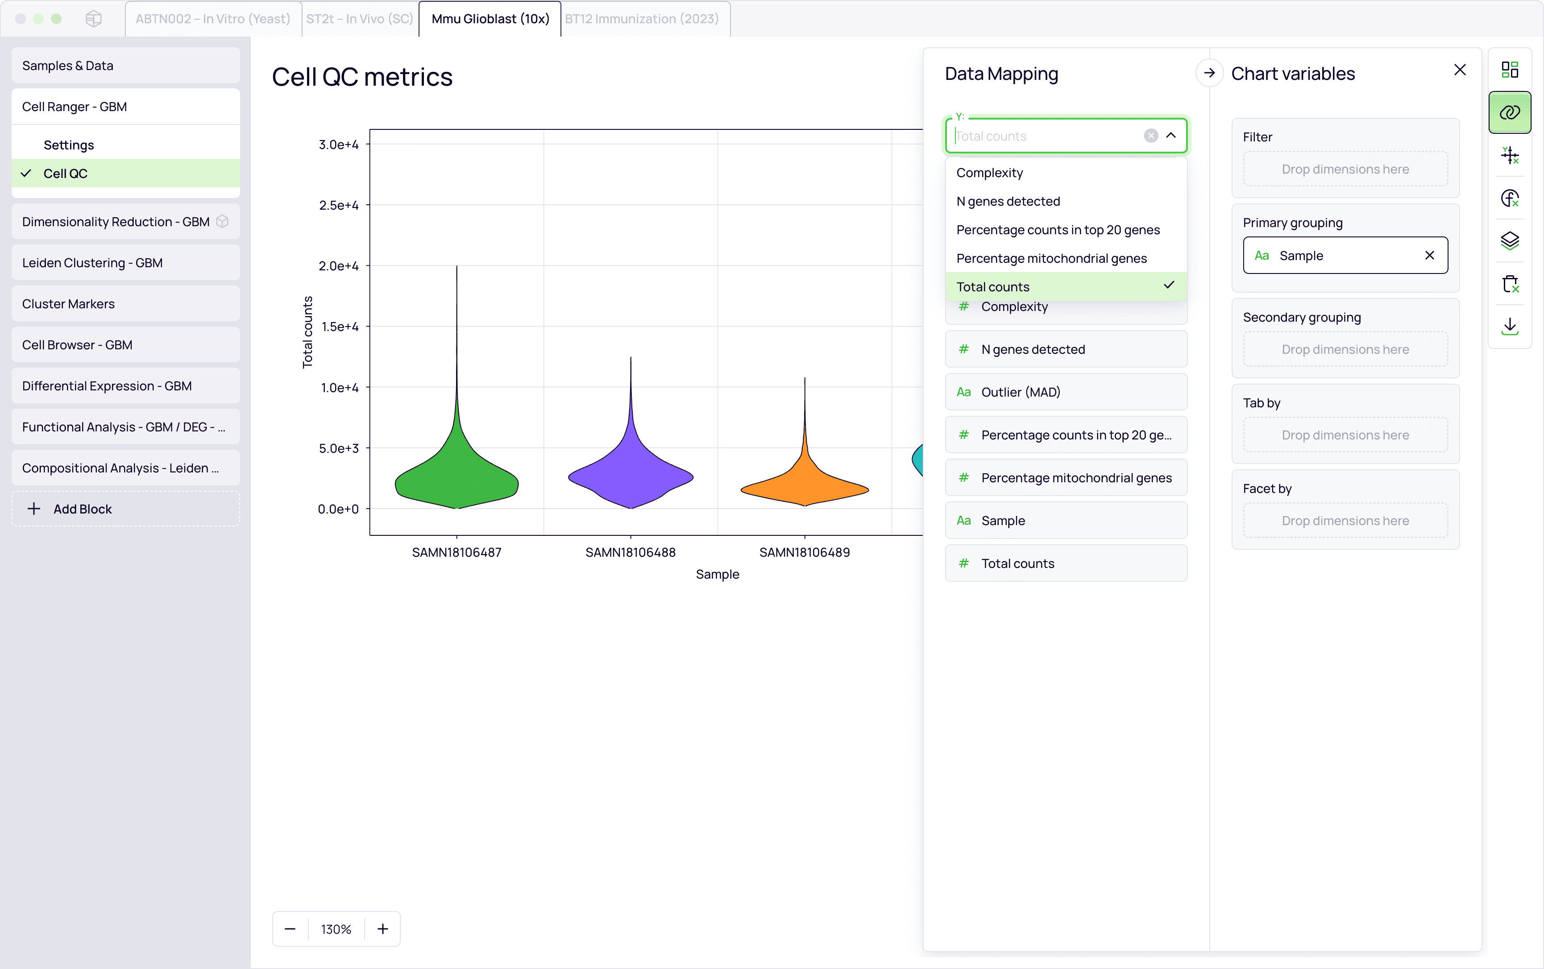Screen dimensions: 1544x969
Task: Clear the Y field selected value
Action: coord(1150,136)
